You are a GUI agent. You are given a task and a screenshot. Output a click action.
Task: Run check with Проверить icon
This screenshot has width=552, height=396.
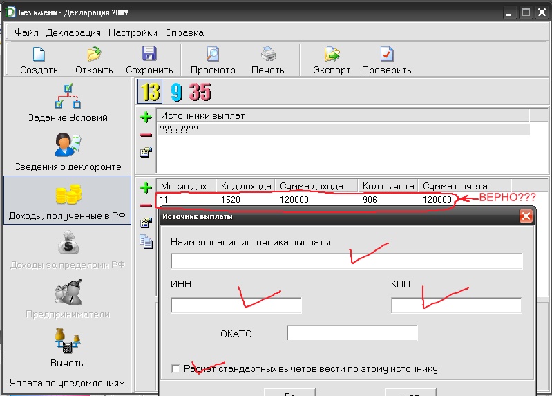387,55
